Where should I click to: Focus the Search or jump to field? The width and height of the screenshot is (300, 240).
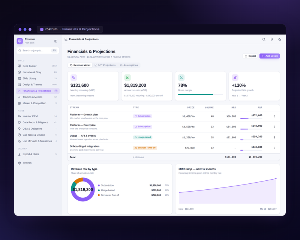tap(38, 51)
